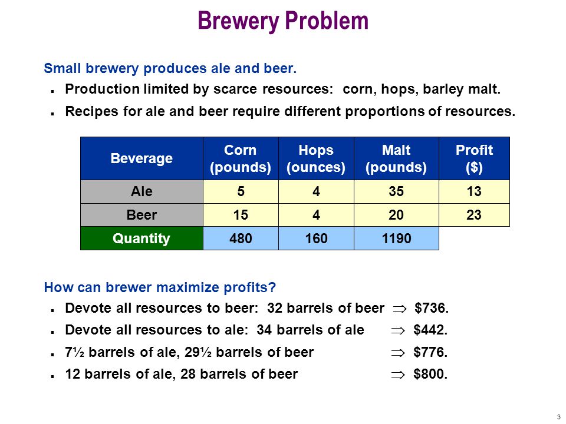Click Beer corn value 15
The height and width of the screenshot is (424, 566).
(x=241, y=215)
